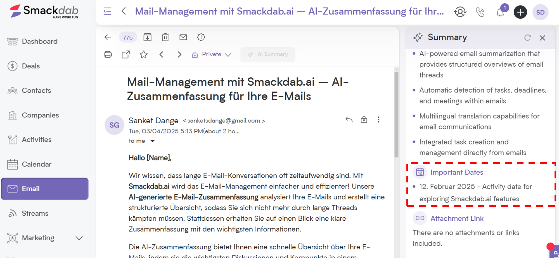Image resolution: width=559 pixels, height=258 pixels.
Task: Expand the 'to me' recipient details
Action: click(x=153, y=141)
